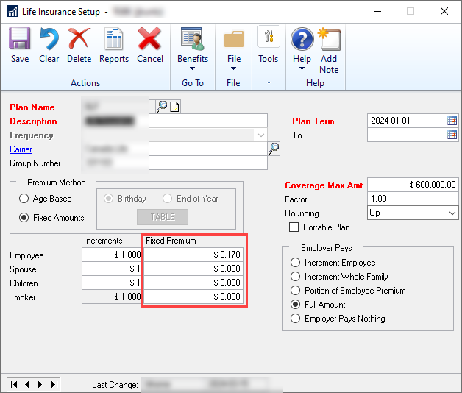Click the Save icon in the toolbar

click(x=20, y=45)
